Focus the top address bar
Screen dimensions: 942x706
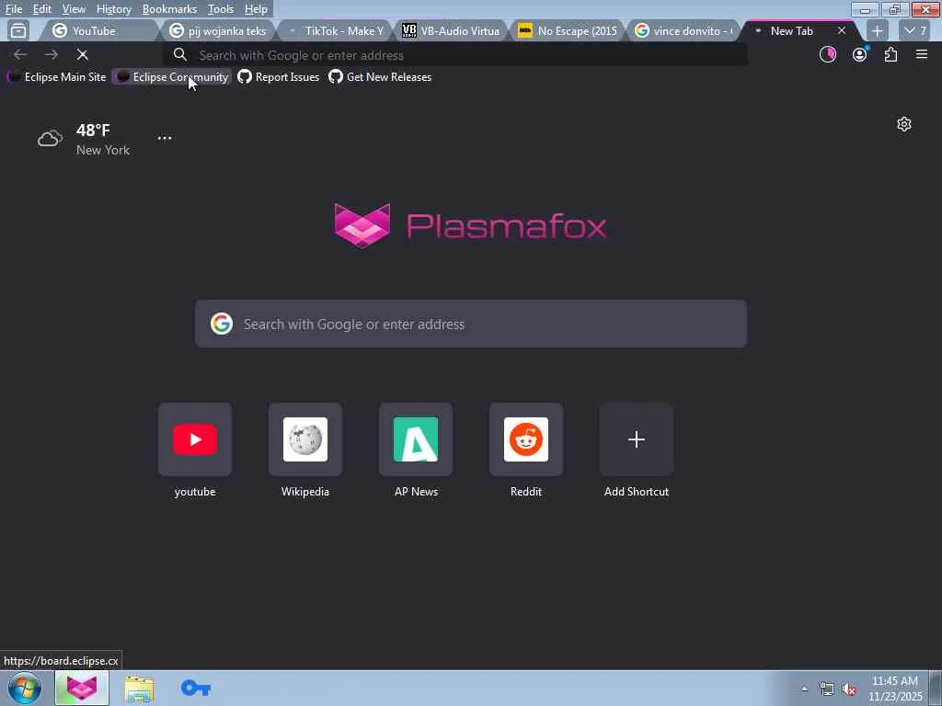[455, 55]
